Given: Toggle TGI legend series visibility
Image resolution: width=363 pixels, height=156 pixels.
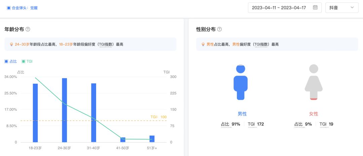Looking at the screenshot, I should pyautogui.click(x=27, y=62).
